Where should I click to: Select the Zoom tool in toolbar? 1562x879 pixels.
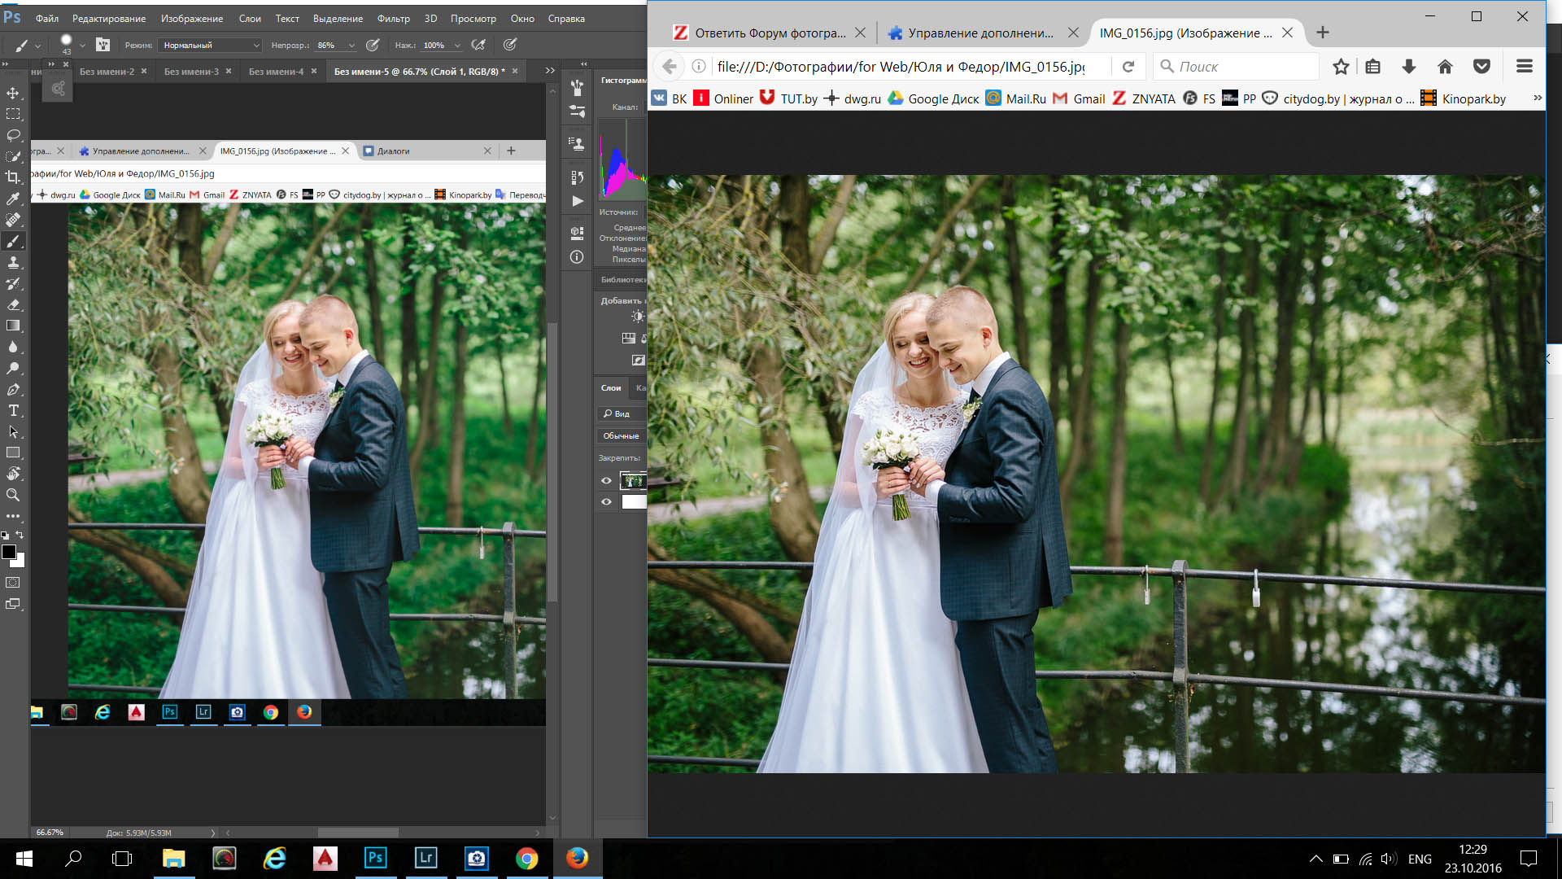point(13,495)
